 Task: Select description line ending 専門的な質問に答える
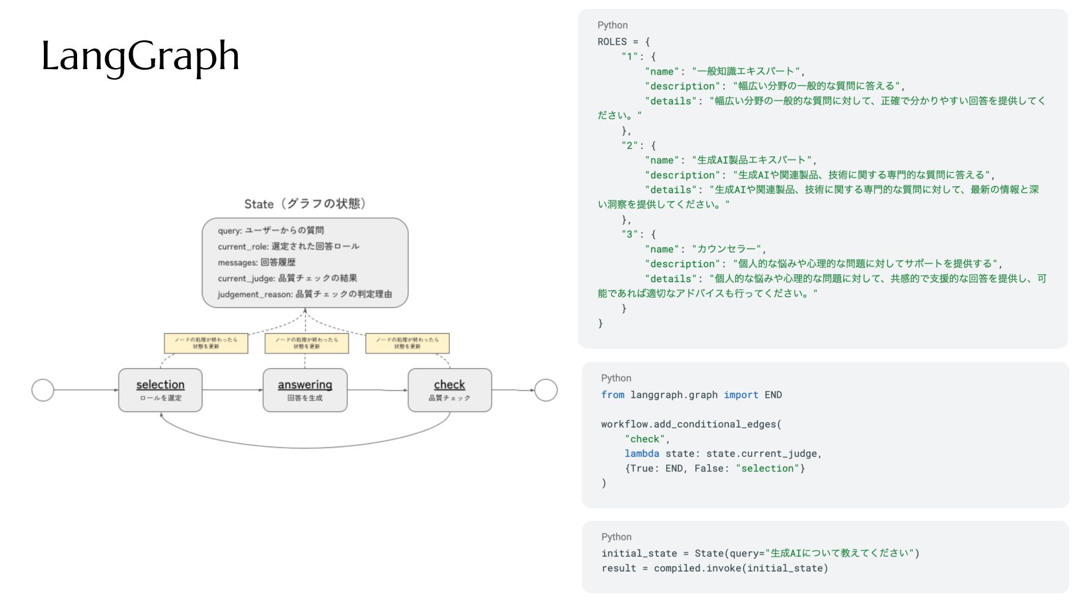click(820, 175)
